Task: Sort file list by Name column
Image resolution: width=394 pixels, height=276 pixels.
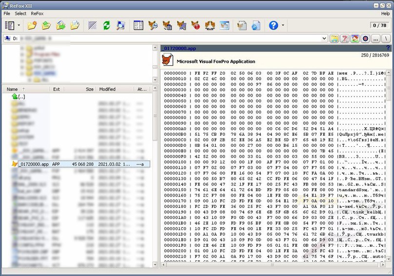Action: pos(26,89)
